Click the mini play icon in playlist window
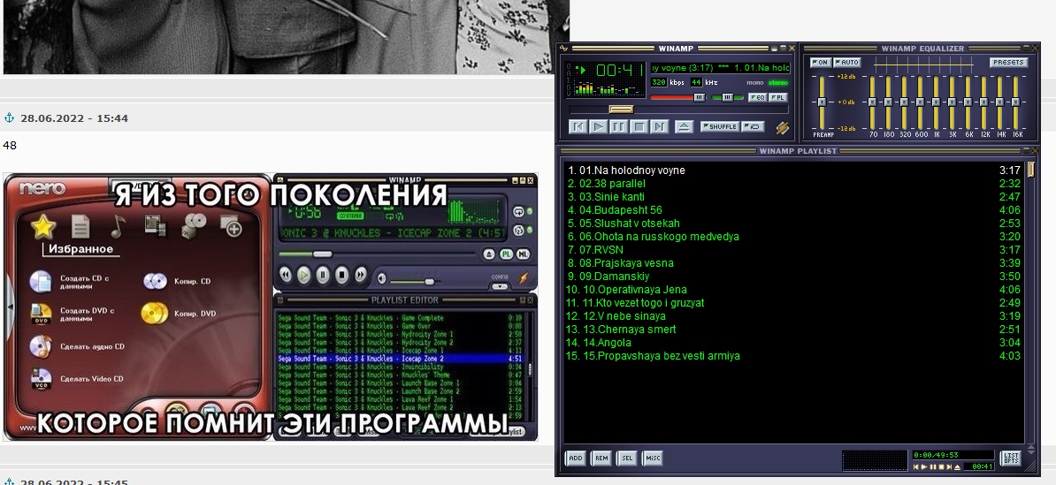This screenshot has height=485, width=1056. point(924,466)
